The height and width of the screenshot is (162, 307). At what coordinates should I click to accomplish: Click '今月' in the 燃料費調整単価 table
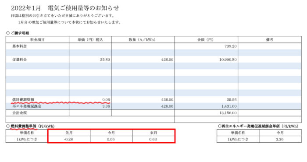pos(111,133)
